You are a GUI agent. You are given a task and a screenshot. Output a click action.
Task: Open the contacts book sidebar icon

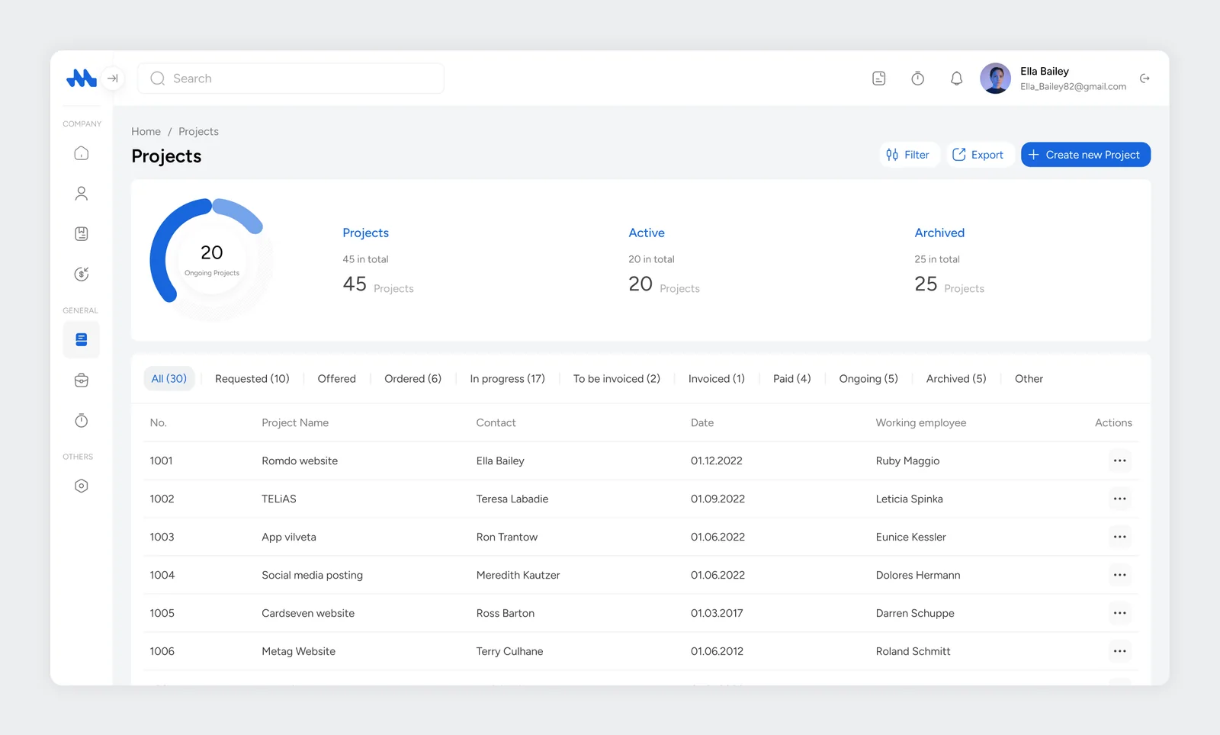pos(82,233)
